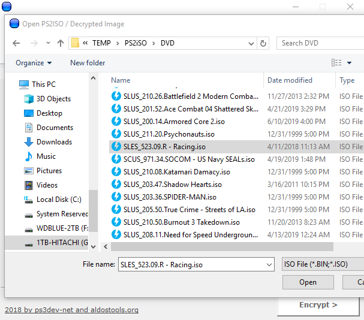This screenshot has height=320, width=364.
Task: Click the PS2iSO breadcrumb segment
Action: 136,43
